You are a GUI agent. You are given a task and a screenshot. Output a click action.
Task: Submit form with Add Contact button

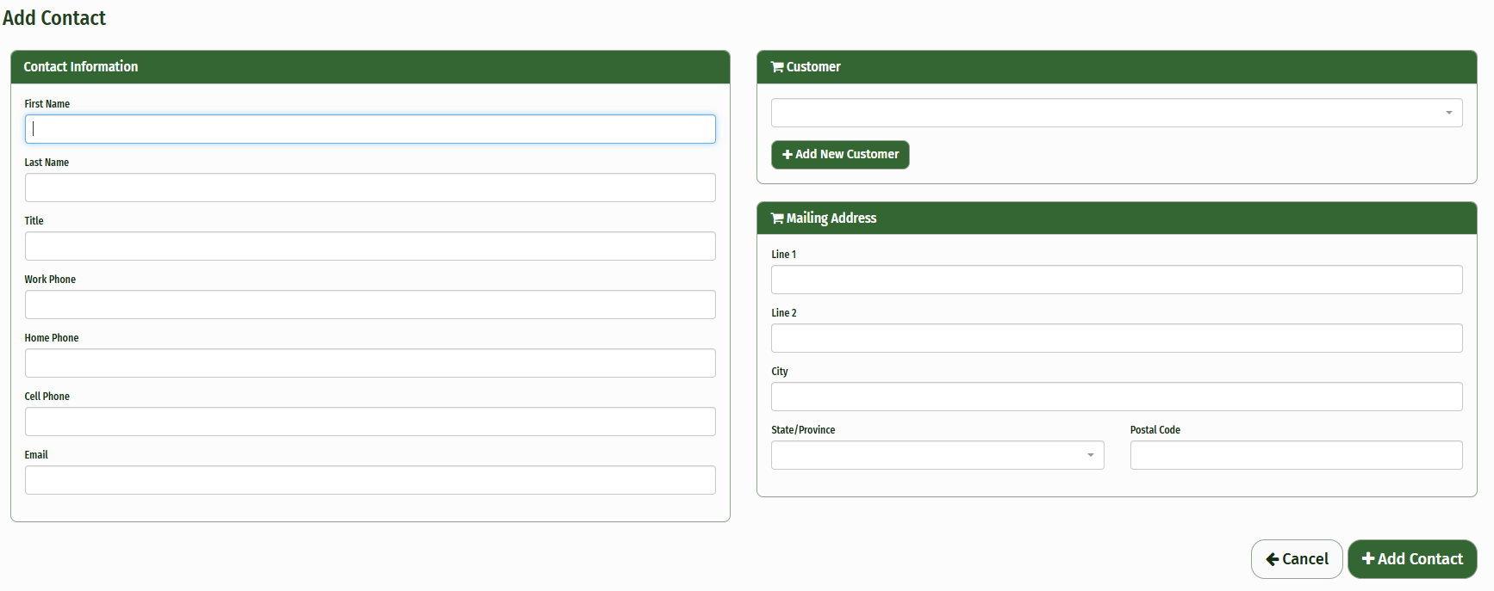[x=1411, y=559]
